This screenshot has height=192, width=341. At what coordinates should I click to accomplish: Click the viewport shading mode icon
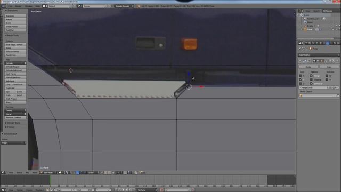(x=61, y=173)
